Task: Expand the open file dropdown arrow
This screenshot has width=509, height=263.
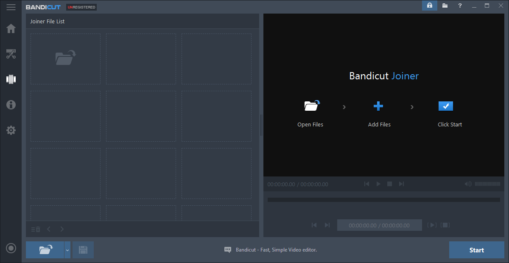Action: (67, 250)
